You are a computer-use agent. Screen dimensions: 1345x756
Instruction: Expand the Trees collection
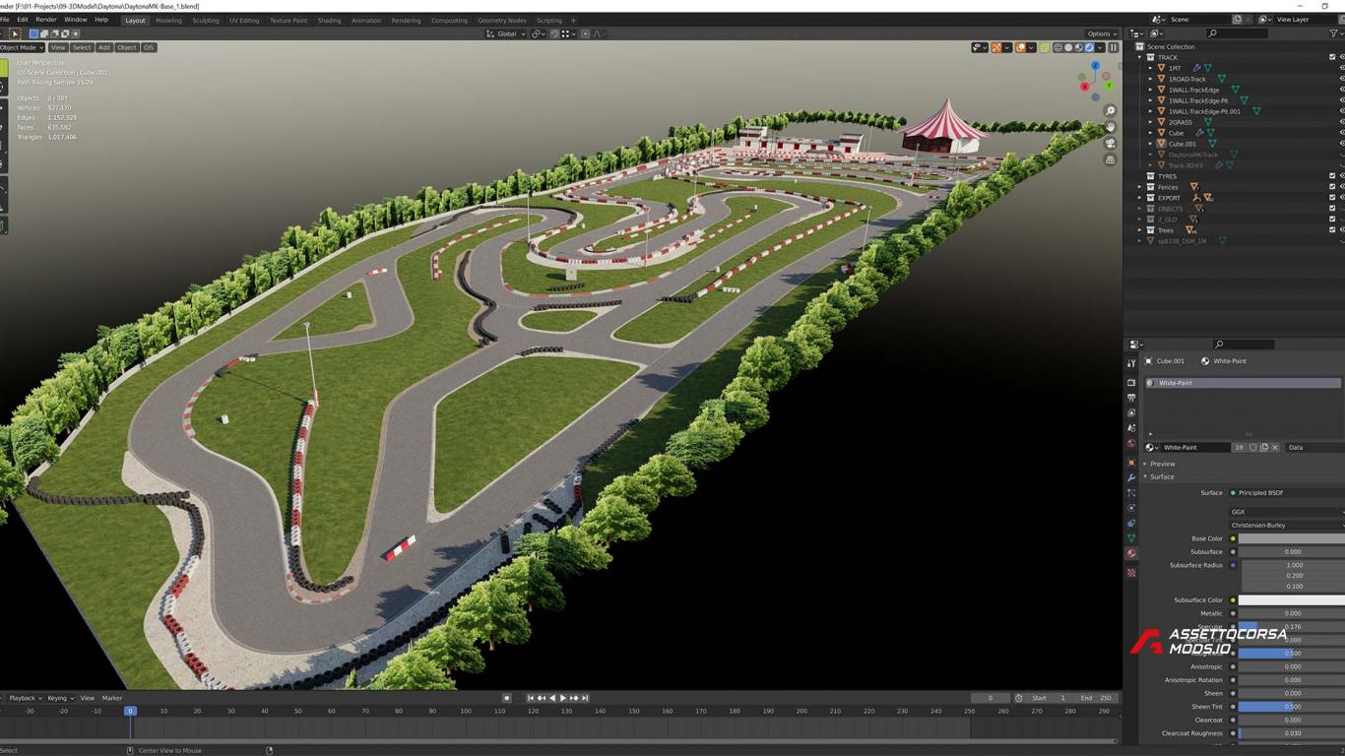(x=1139, y=230)
